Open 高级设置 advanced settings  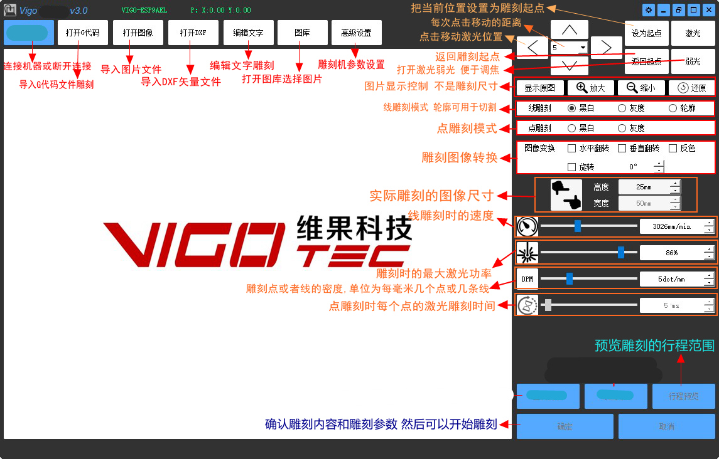pyautogui.click(x=356, y=33)
